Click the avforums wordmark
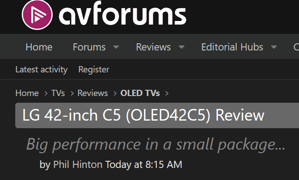Image resolution: width=299 pixels, height=180 pixels. coord(123,13)
